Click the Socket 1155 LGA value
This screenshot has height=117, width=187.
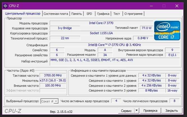click(x=101, y=33)
